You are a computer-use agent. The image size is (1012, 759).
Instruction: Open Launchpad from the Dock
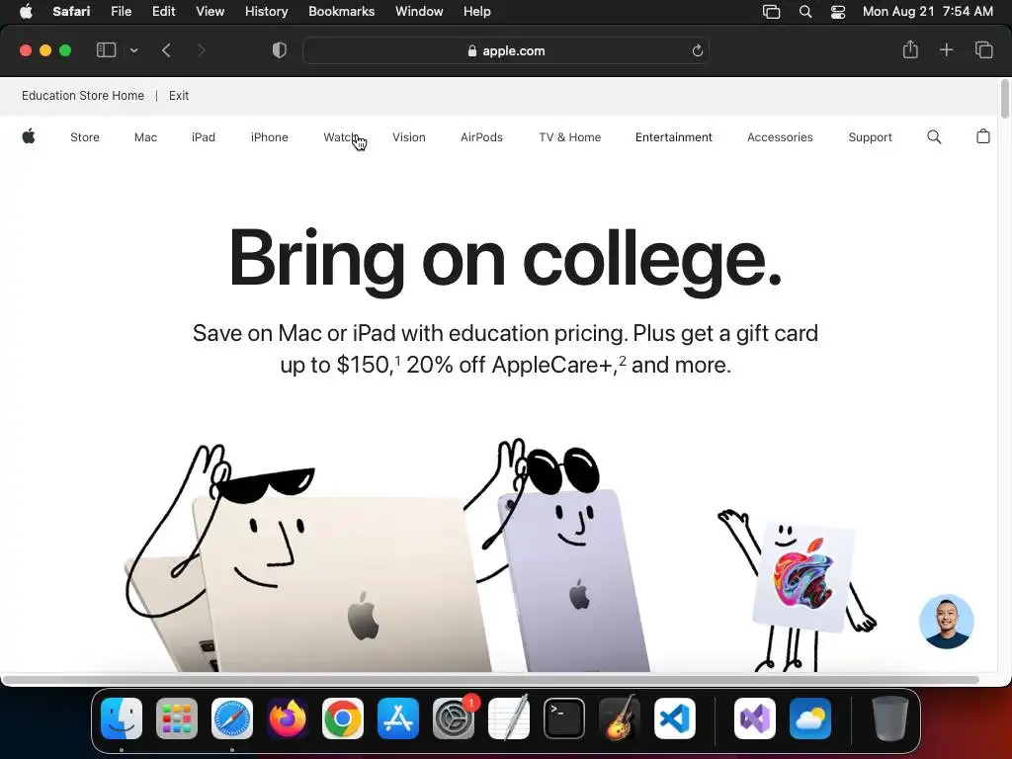coord(177,718)
